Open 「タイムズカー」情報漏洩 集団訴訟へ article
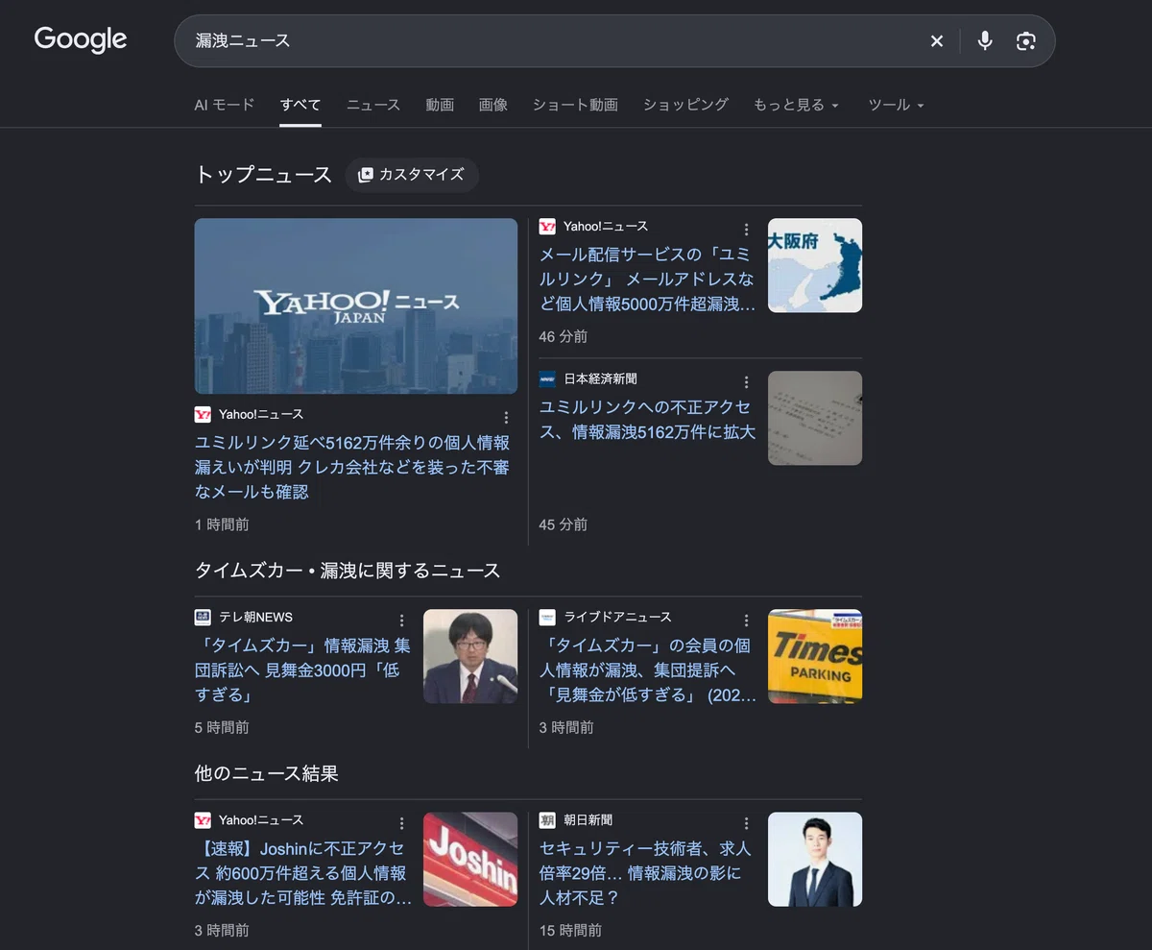Screen dimensions: 1152x950 302,670
